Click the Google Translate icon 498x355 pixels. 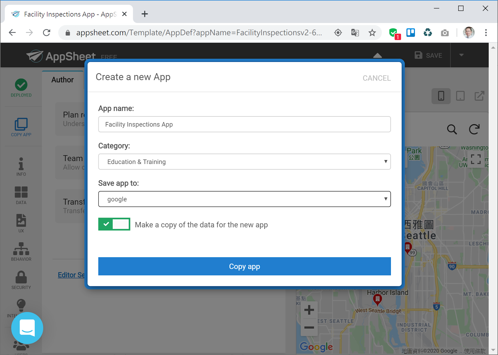pos(355,33)
